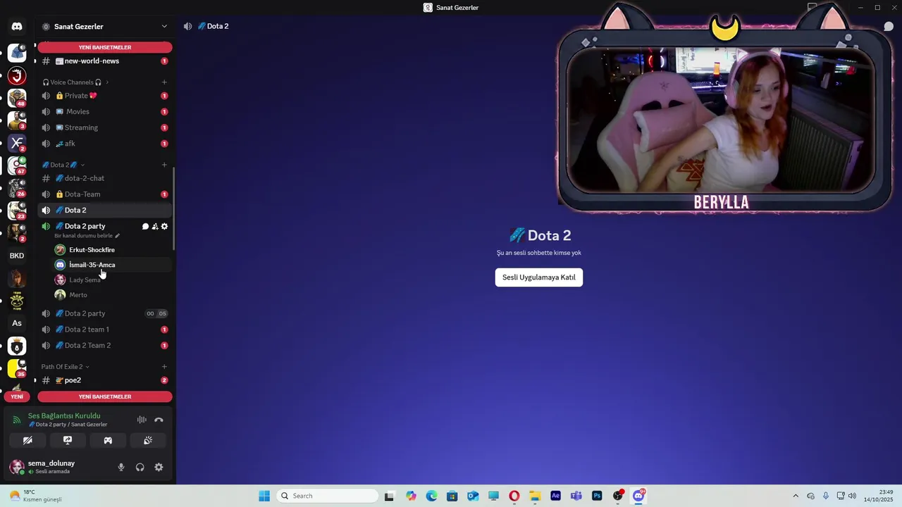The image size is (902, 507).
Task: Open Dota 2 party / Sanat Gezerler link
Action: coord(68,425)
